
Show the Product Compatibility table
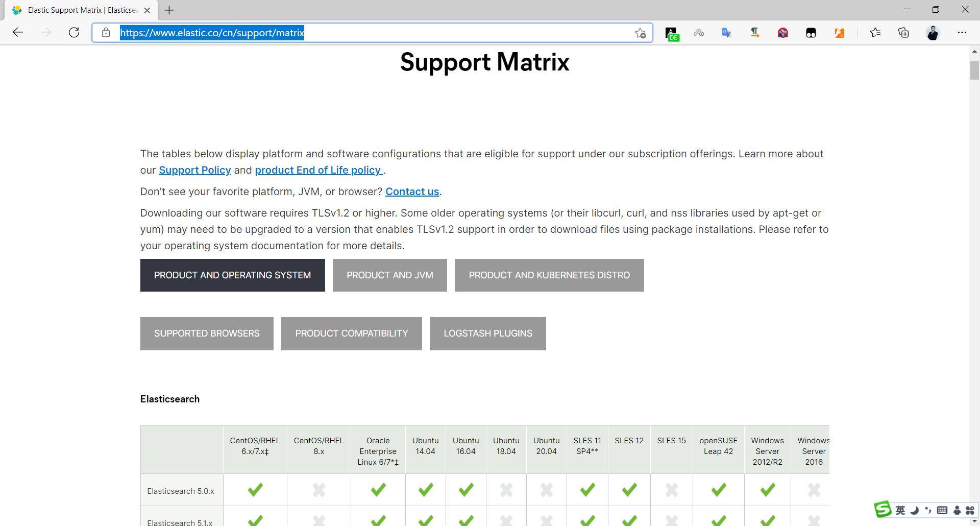(x=352, y=333)
